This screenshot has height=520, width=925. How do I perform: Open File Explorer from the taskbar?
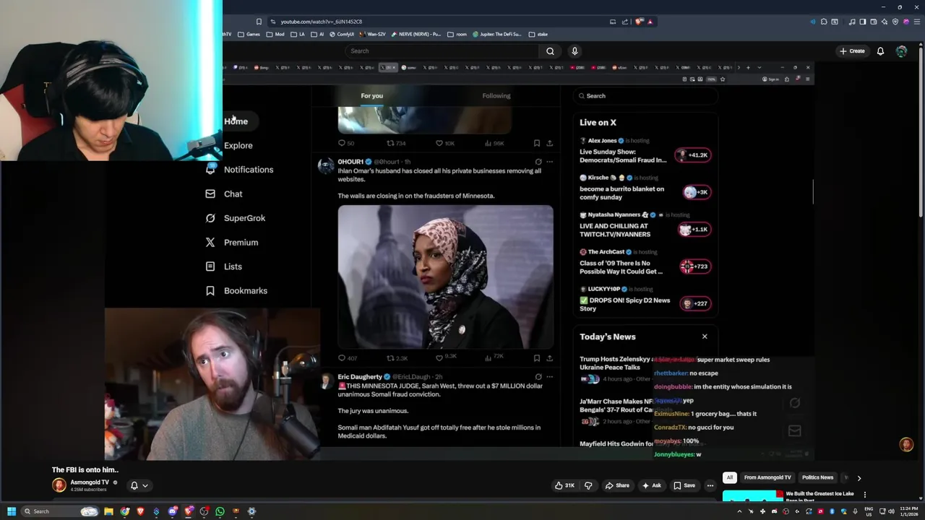[108, 511]
